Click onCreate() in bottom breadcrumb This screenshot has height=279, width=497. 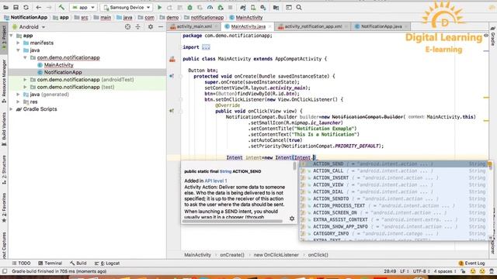(232, 255)
